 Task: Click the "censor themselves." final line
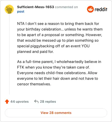(34, 84)
